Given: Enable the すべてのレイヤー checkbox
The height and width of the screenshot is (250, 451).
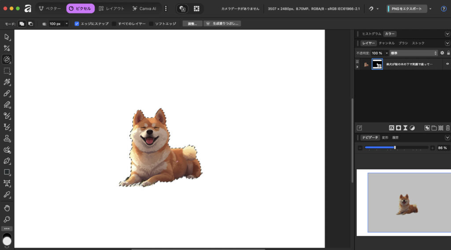Looking at the screenshot, I should [x=114, y=24].
